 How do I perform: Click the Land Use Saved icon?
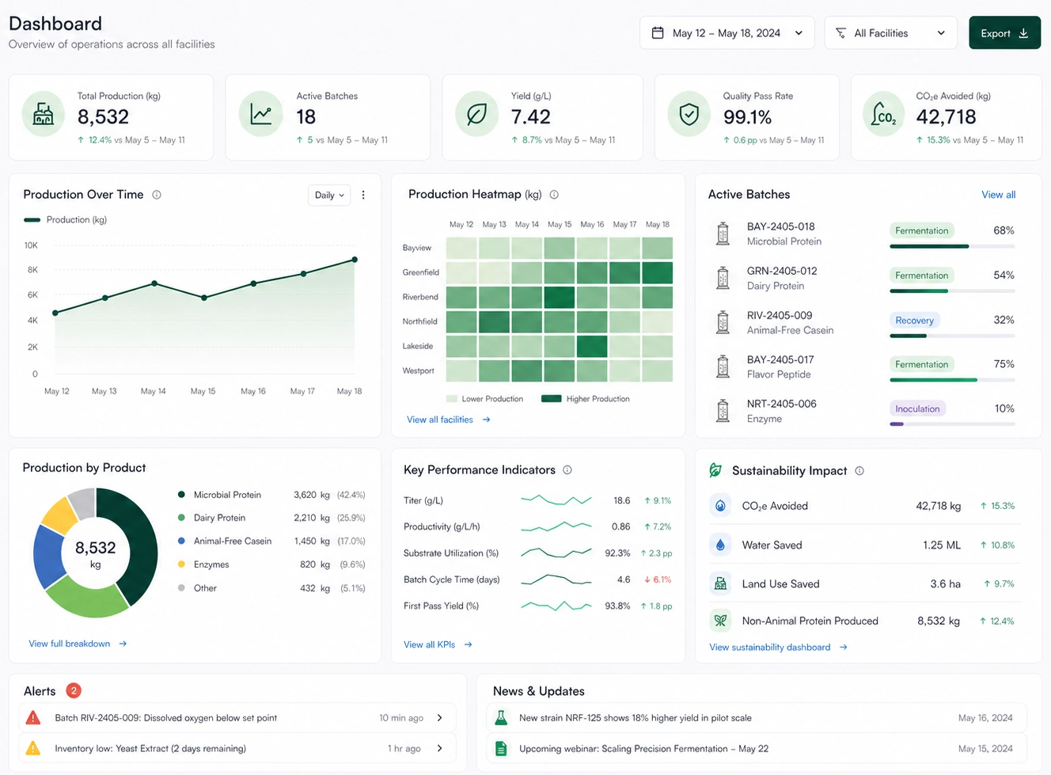click(x=720, y=583)
